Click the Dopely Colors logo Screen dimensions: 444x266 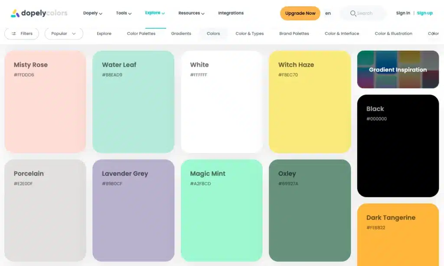tap(39, 13)
